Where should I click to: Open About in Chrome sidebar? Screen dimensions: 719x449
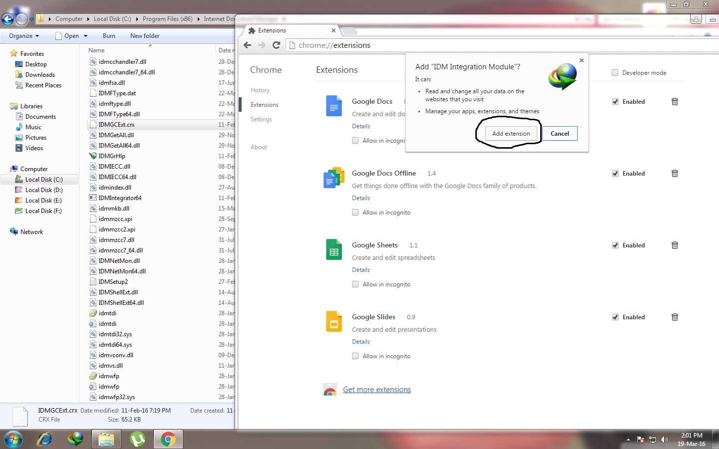point(259,147)
